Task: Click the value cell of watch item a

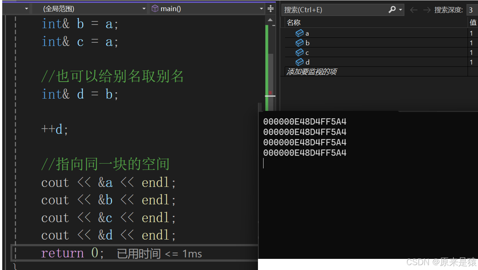Action: coord(472,33)
